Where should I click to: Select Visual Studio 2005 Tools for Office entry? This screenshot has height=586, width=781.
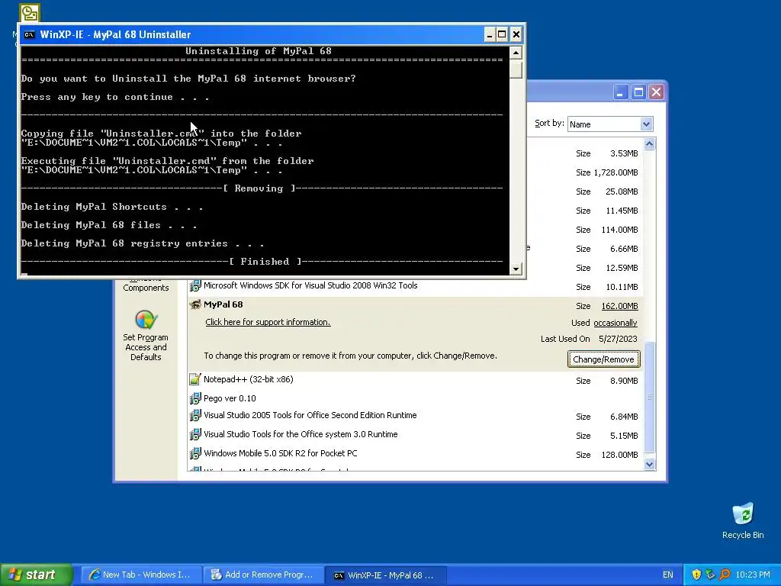[310, 415]
